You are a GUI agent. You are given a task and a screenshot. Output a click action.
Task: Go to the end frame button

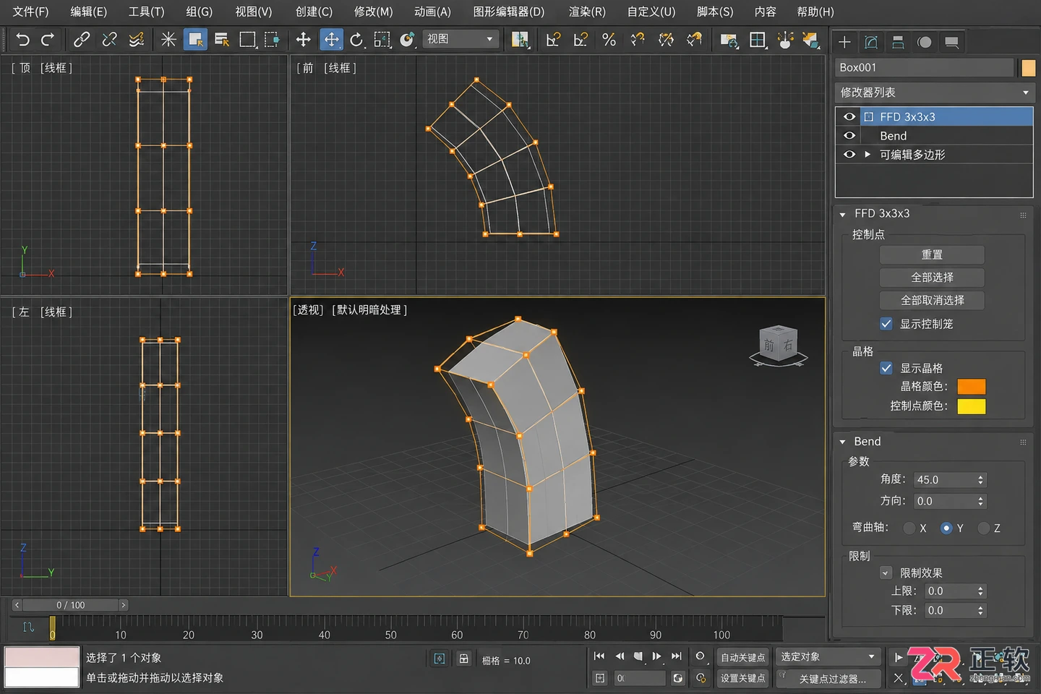click(x=676, y=656)
